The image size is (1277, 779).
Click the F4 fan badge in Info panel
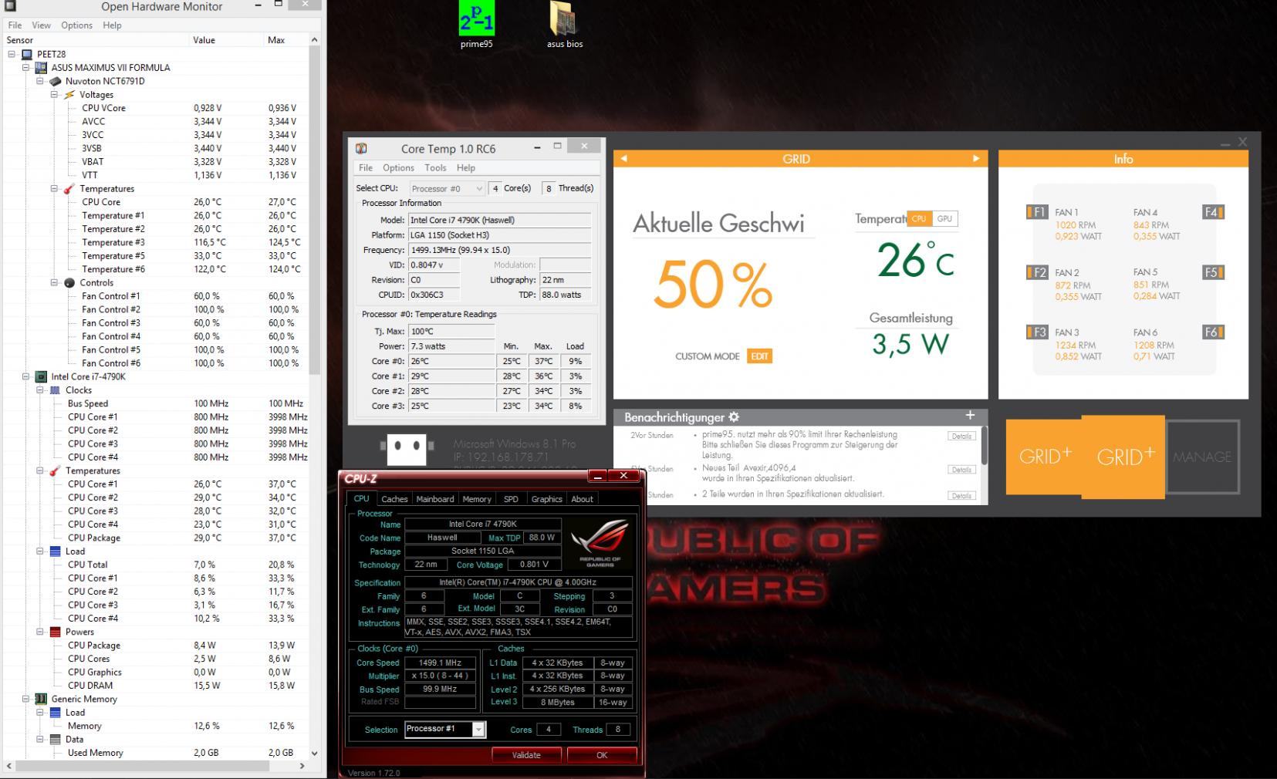(x=1213, y=212)
